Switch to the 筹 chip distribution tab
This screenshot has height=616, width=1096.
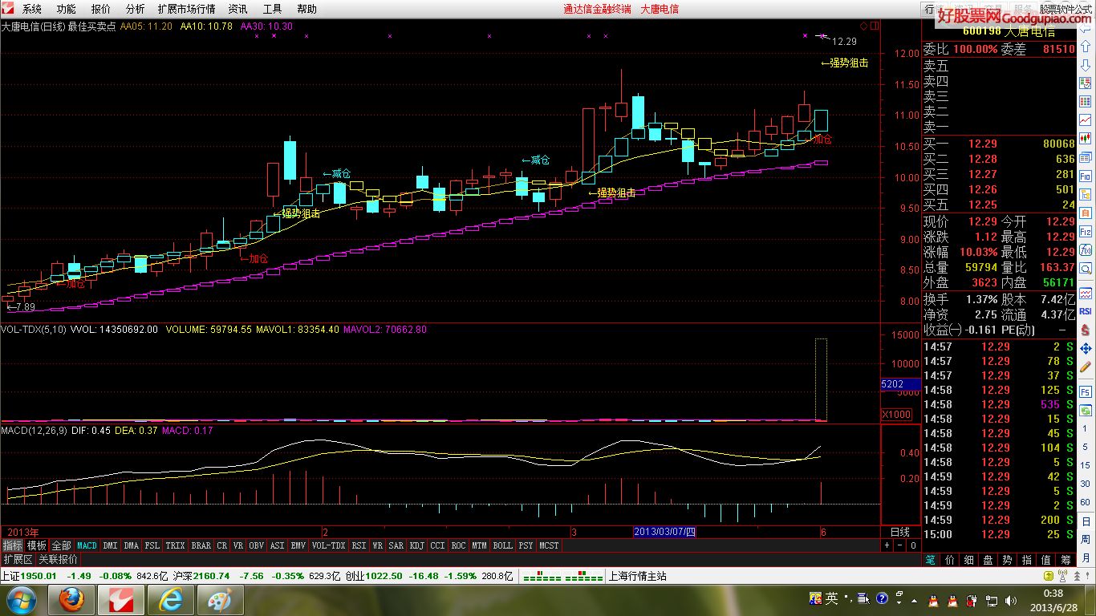1066,560
